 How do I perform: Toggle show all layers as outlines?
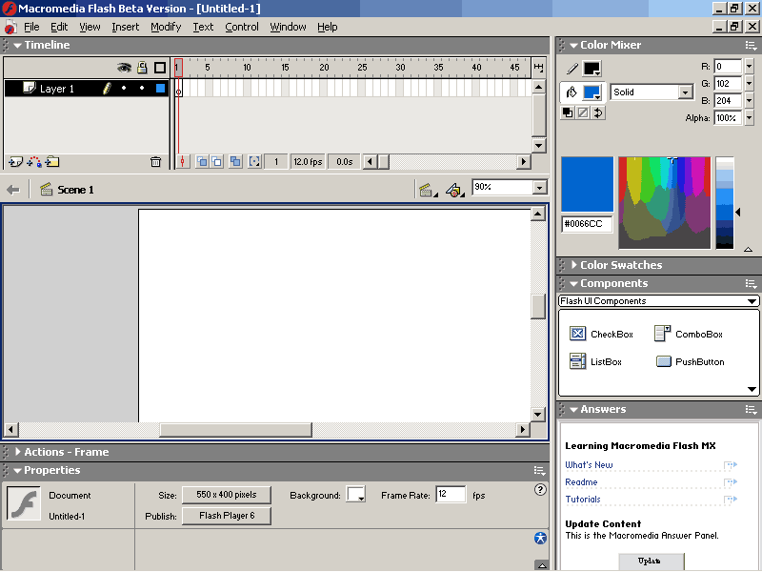(160, 68)
